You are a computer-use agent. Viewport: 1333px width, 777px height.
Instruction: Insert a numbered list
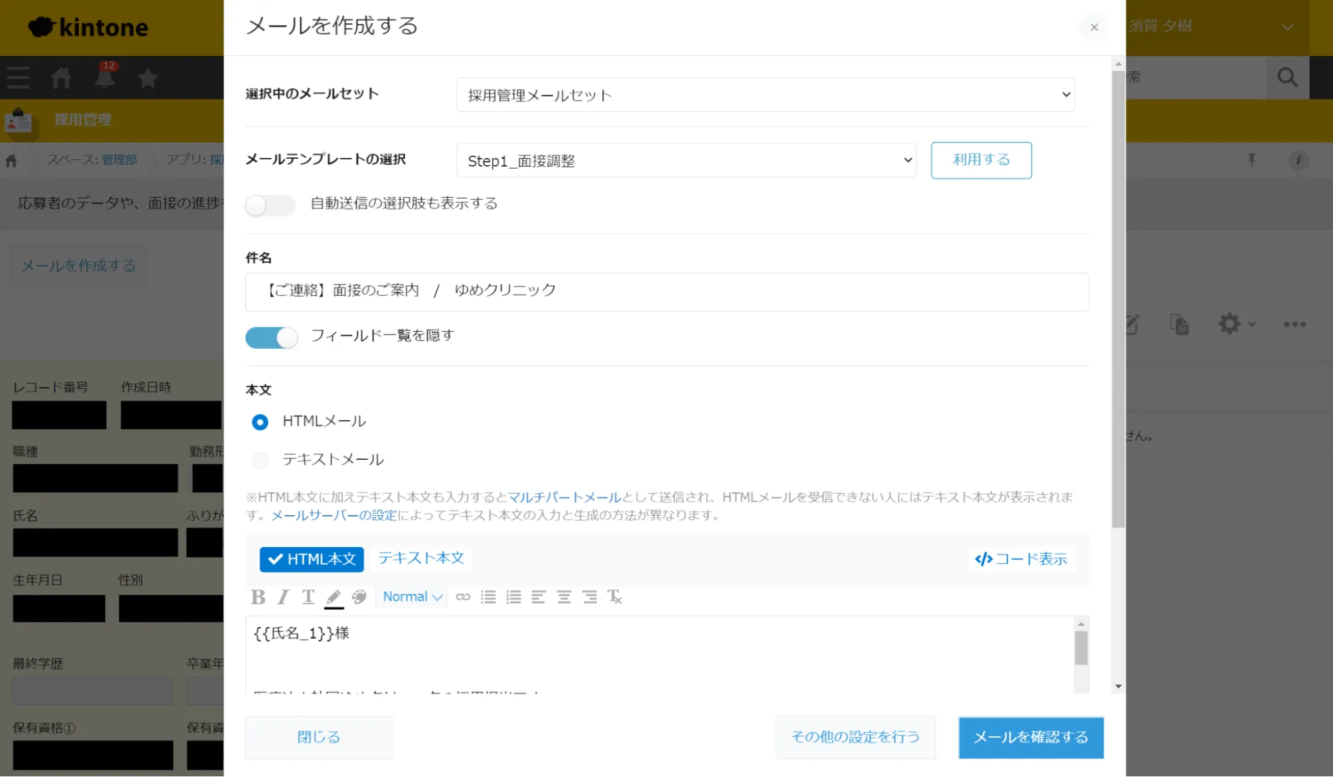click(513, 597)
